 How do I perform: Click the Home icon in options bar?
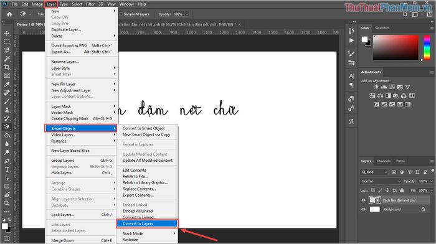(9, 14)
